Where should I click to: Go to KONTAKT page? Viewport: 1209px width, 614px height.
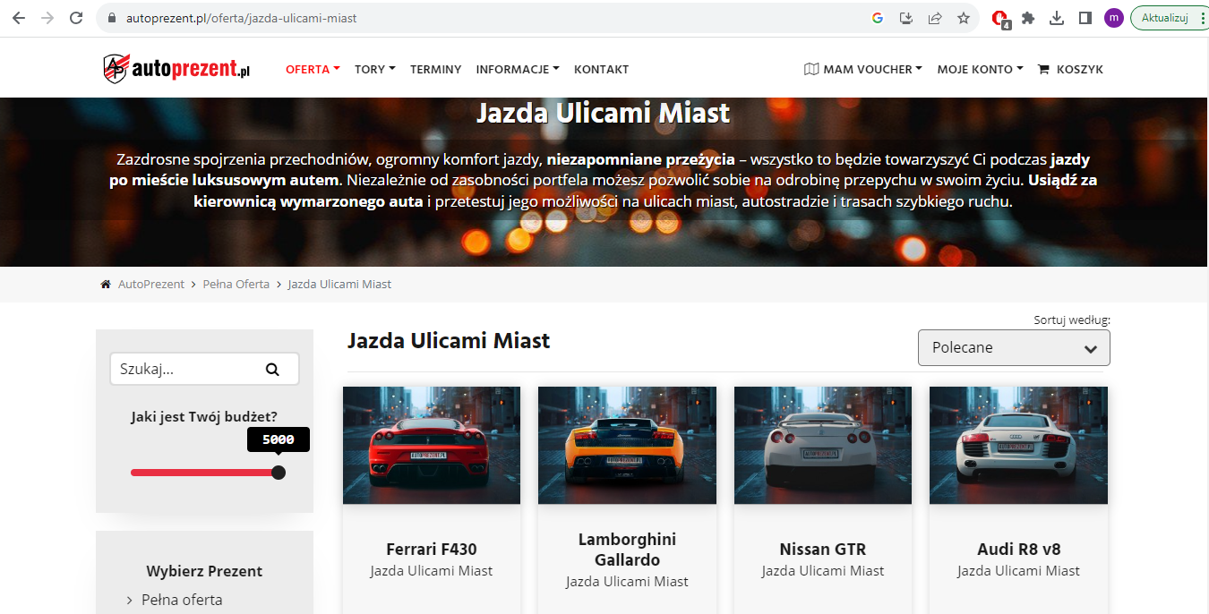[601, 69]
